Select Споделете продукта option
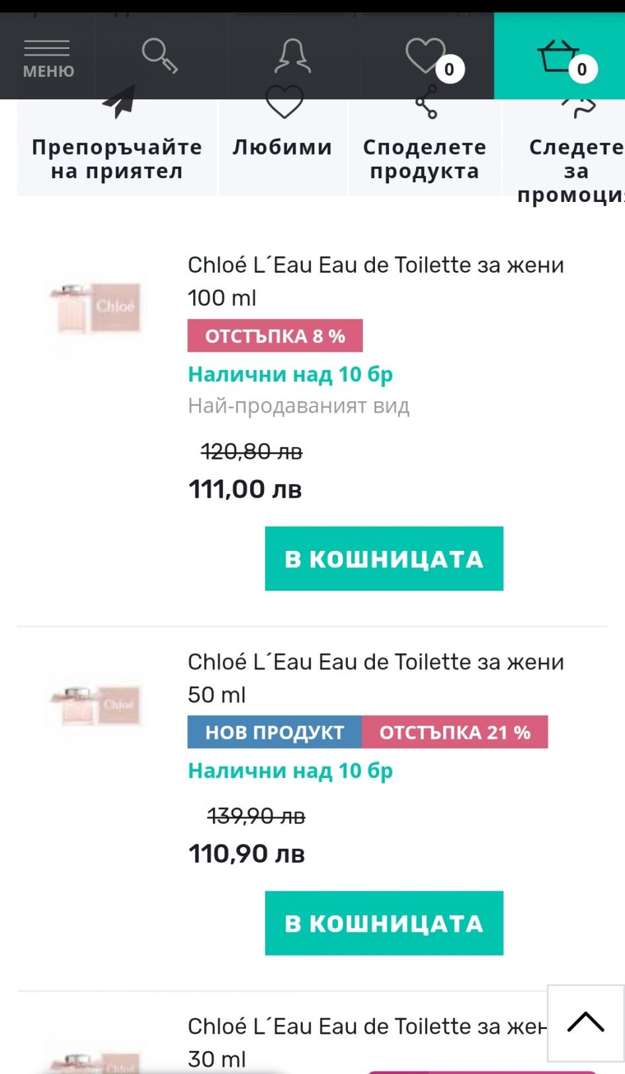 tap(425, 159)
